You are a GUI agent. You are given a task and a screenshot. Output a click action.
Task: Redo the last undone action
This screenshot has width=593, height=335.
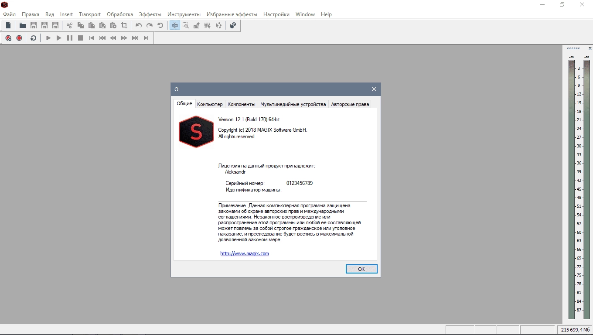150,25
